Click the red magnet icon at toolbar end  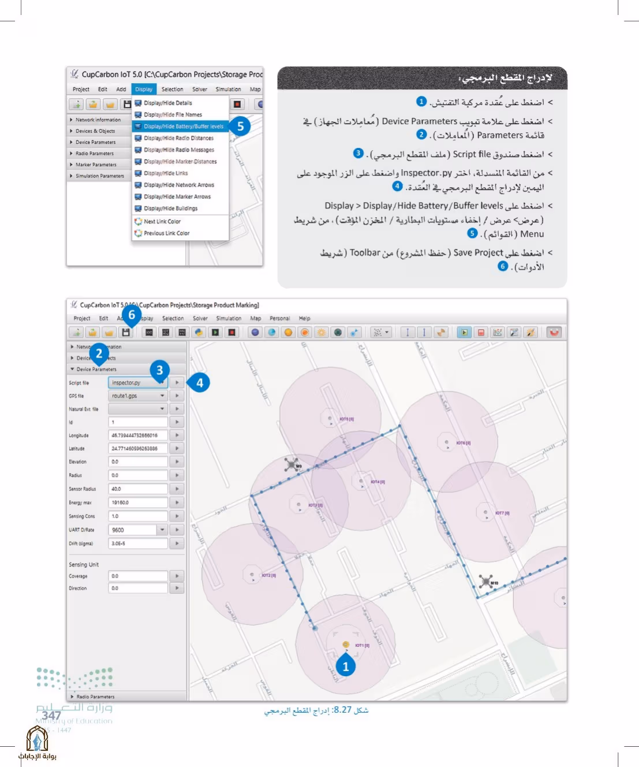click(x=554, y=332)
